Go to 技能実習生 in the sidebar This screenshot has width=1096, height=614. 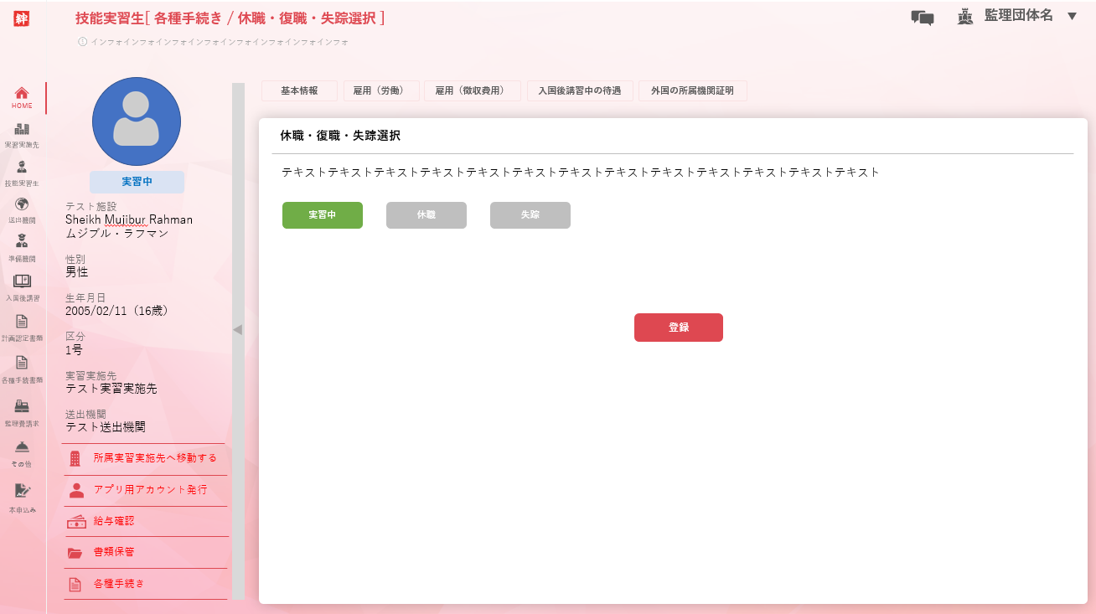[22, 167]
